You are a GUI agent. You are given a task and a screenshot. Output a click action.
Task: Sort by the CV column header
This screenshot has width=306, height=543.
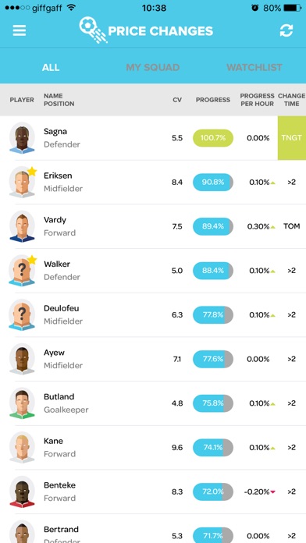177,100
